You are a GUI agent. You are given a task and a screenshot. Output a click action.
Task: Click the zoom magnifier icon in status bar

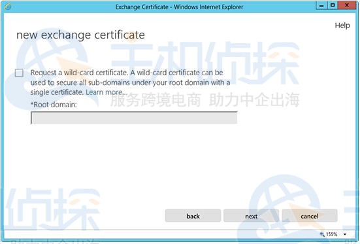pyautogui.click(x=322, y=234)
